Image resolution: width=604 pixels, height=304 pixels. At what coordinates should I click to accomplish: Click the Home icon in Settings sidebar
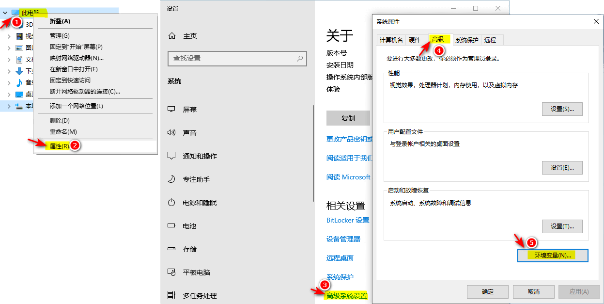pyautogui.click(x=171, y=36)
